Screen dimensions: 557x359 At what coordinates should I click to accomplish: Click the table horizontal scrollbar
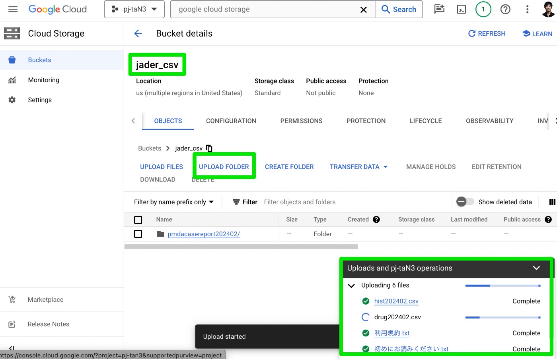pyautogui.click(x=241, y=247)
